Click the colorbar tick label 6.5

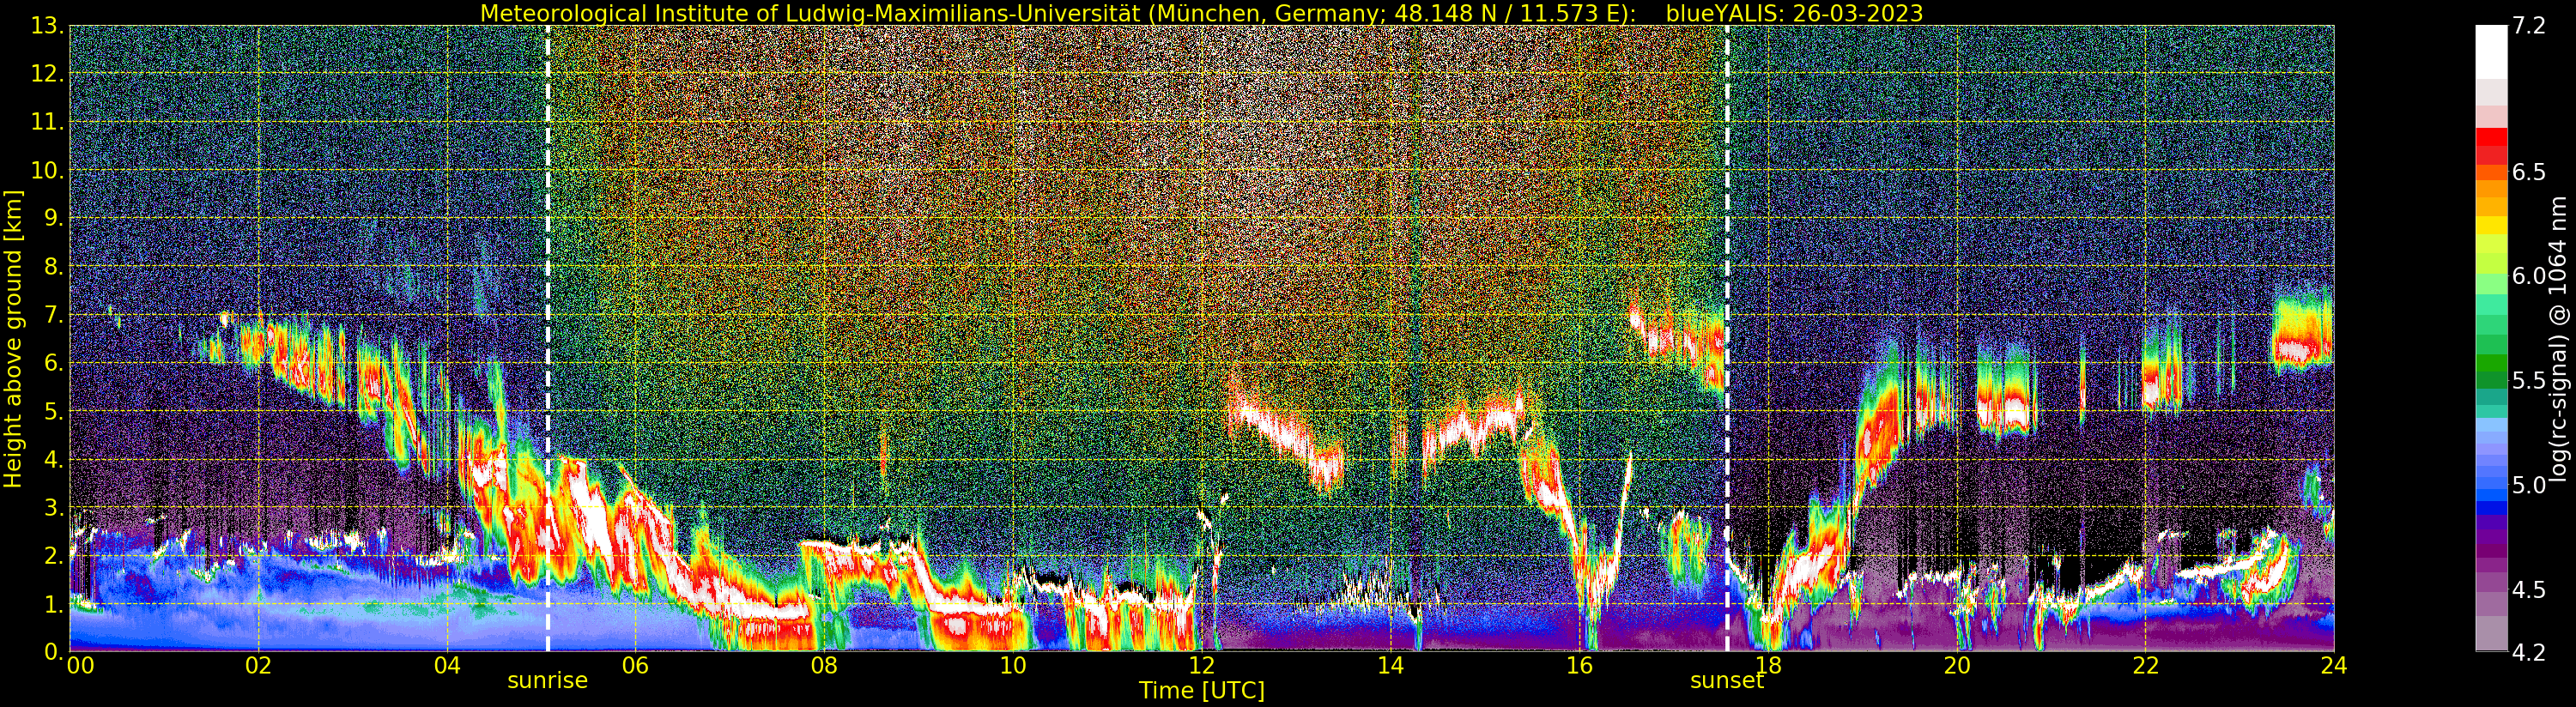[2529, 172]
